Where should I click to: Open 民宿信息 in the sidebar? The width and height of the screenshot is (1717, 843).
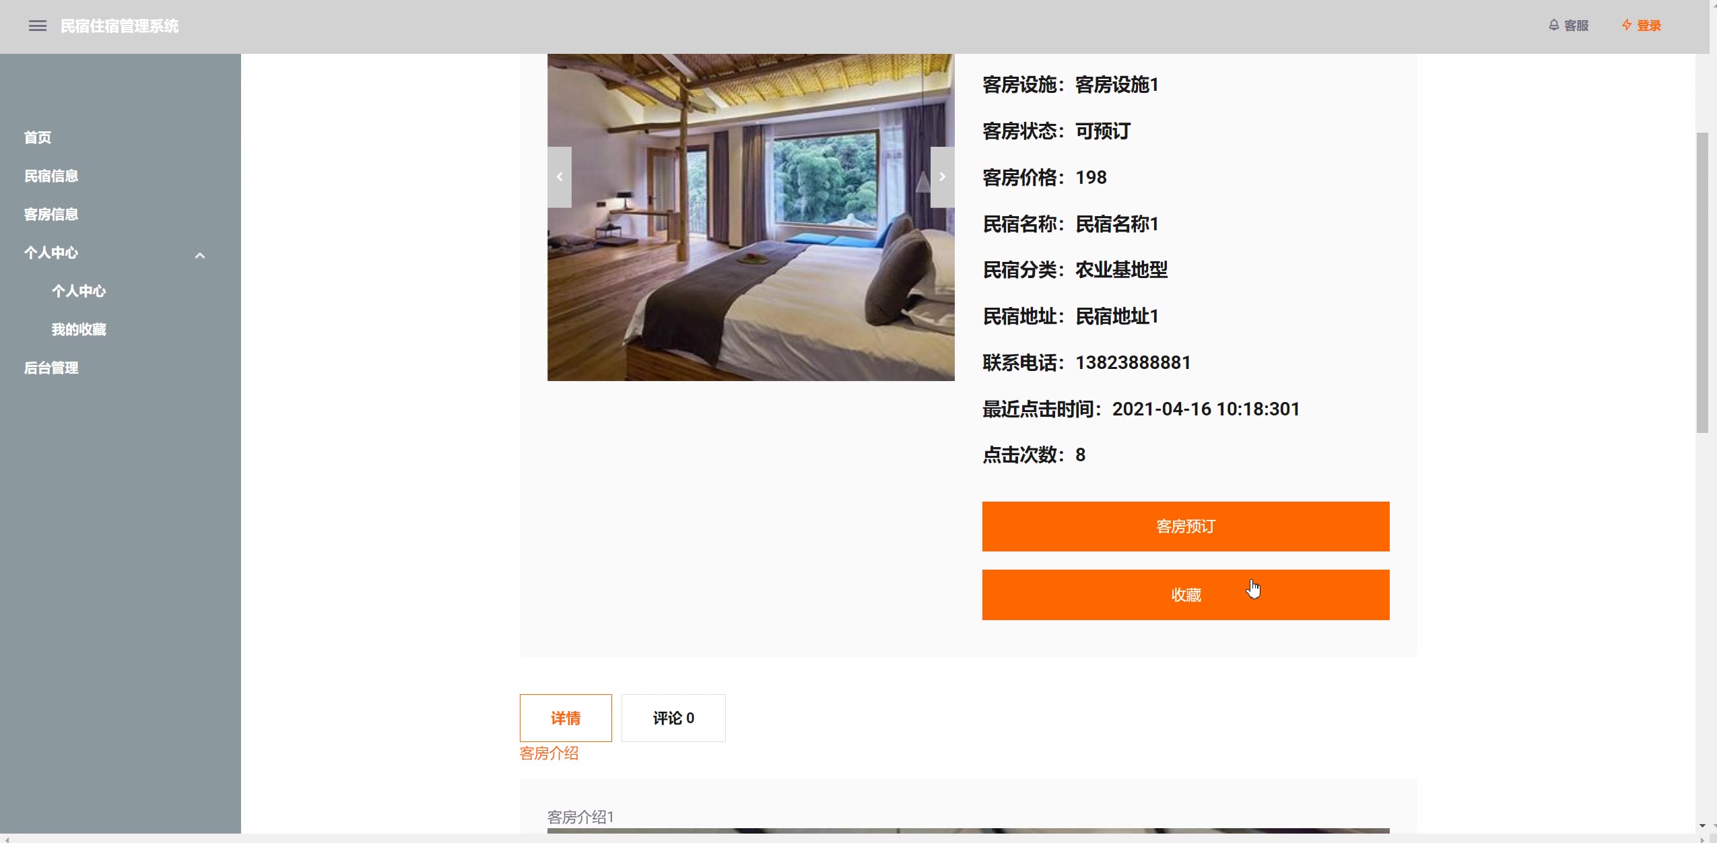pos(51,176)
